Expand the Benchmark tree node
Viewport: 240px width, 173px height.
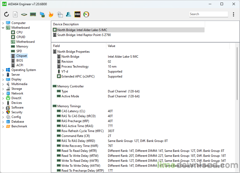[3, 126]
